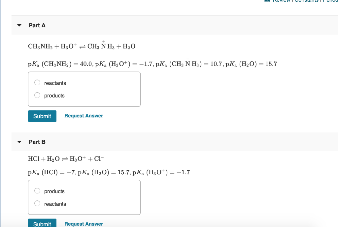
Task: Request the answer for Part A
Action: pyautogui.click(x=84, y=115)
